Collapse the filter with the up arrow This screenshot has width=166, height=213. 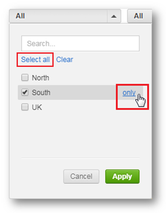[x=114, y=16]
